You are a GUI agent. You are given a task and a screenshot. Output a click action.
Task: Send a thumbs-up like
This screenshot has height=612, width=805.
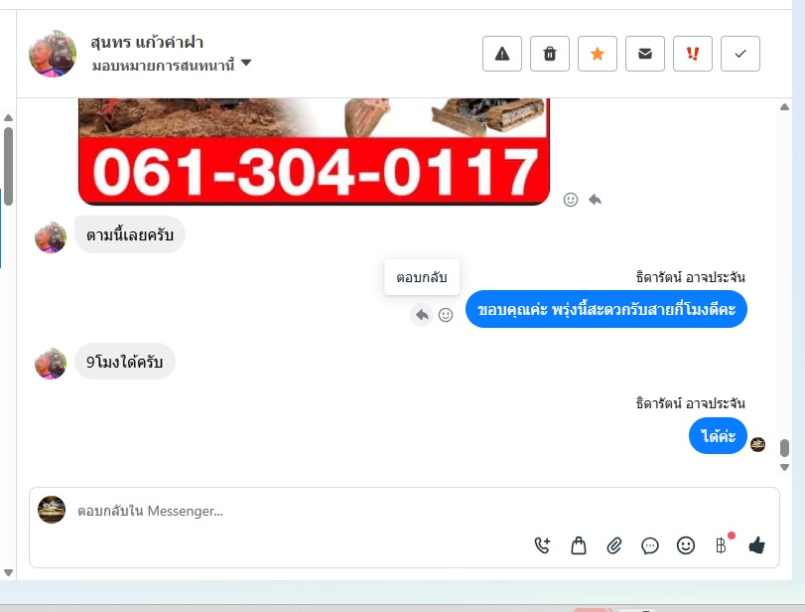coord(756,545)
